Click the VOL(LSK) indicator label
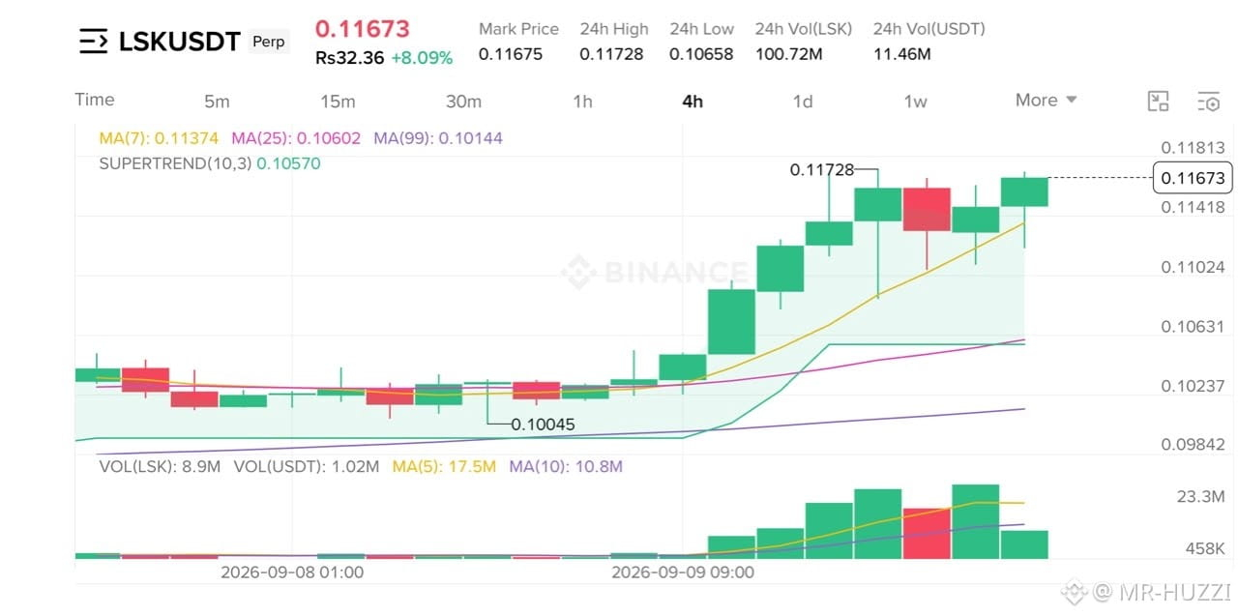The image size is (1238, 616). (160, 467)
